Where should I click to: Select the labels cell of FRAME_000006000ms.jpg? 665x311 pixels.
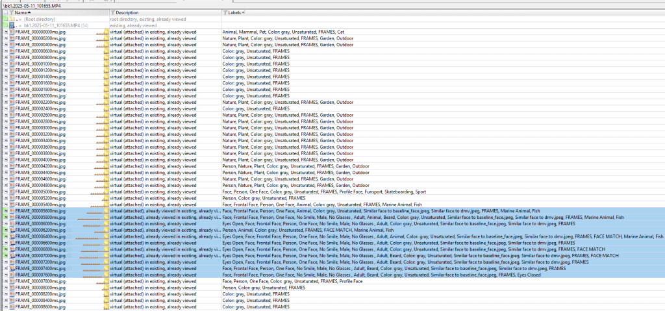click(390, 224)
